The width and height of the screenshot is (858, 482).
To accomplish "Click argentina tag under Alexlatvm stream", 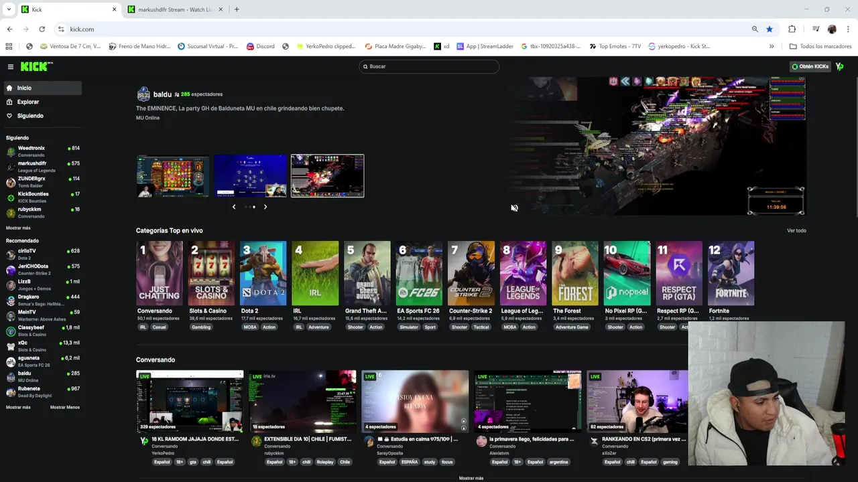I will [x=559, y=462].
